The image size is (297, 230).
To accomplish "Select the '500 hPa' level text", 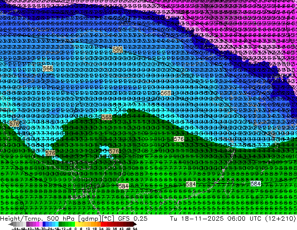I will (60, 219).
